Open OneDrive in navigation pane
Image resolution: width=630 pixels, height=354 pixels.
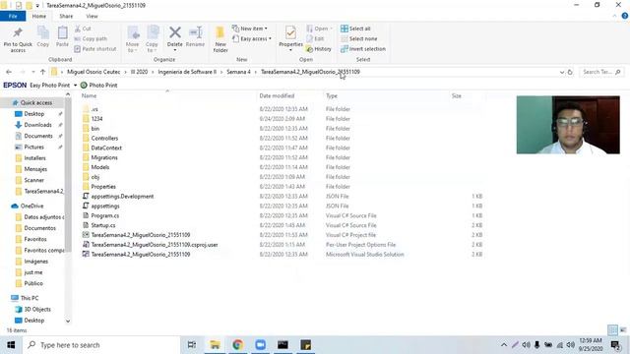click(31, 206)
